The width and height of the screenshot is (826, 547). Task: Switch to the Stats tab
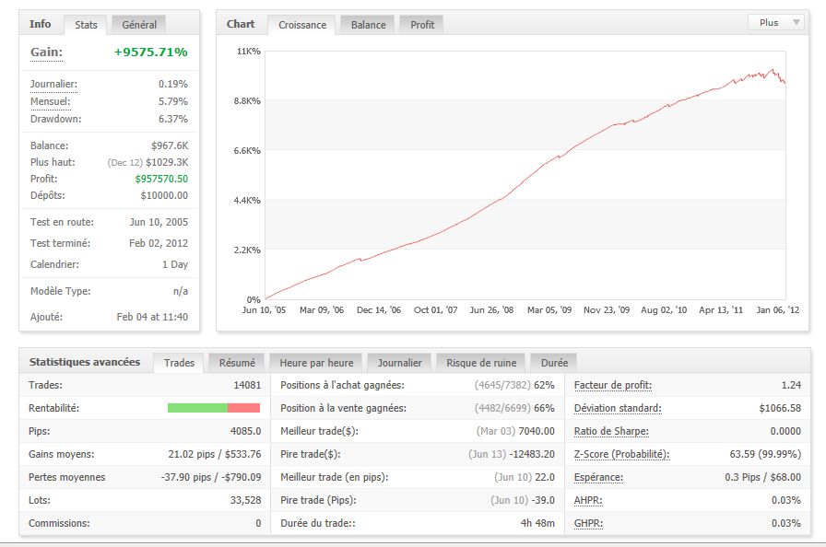86,25
